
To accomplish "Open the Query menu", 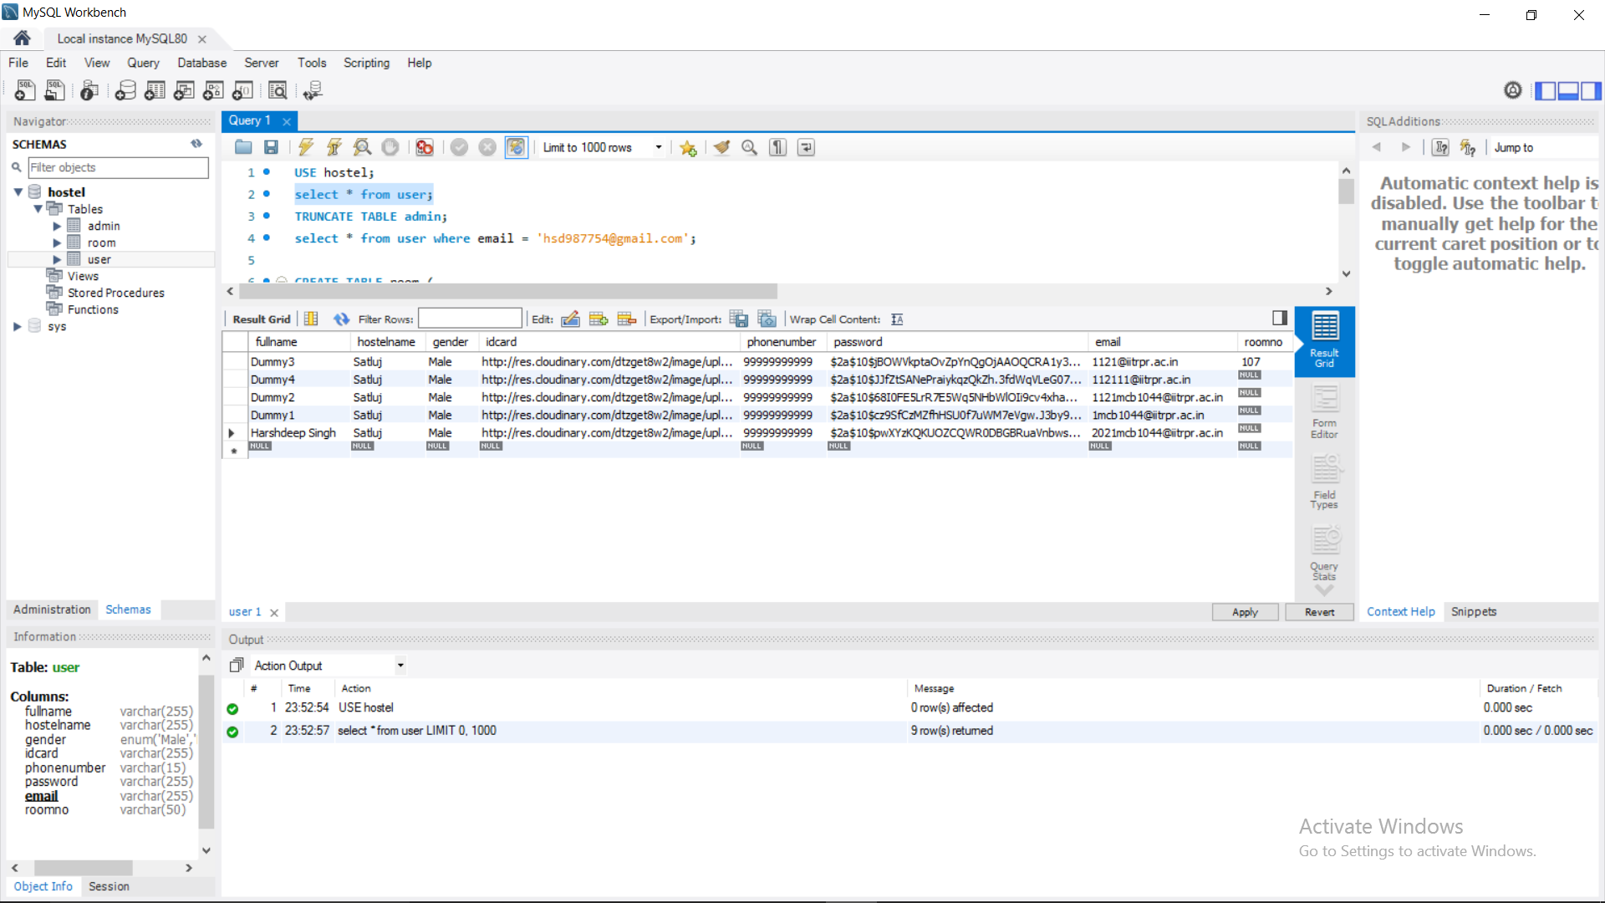I will (143, 63).
